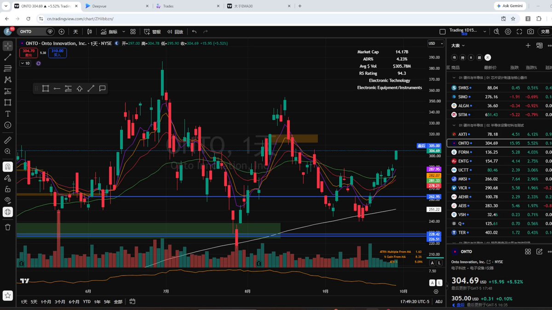
Task: Open the emoji icons tool
Action: tap(8, 125)
